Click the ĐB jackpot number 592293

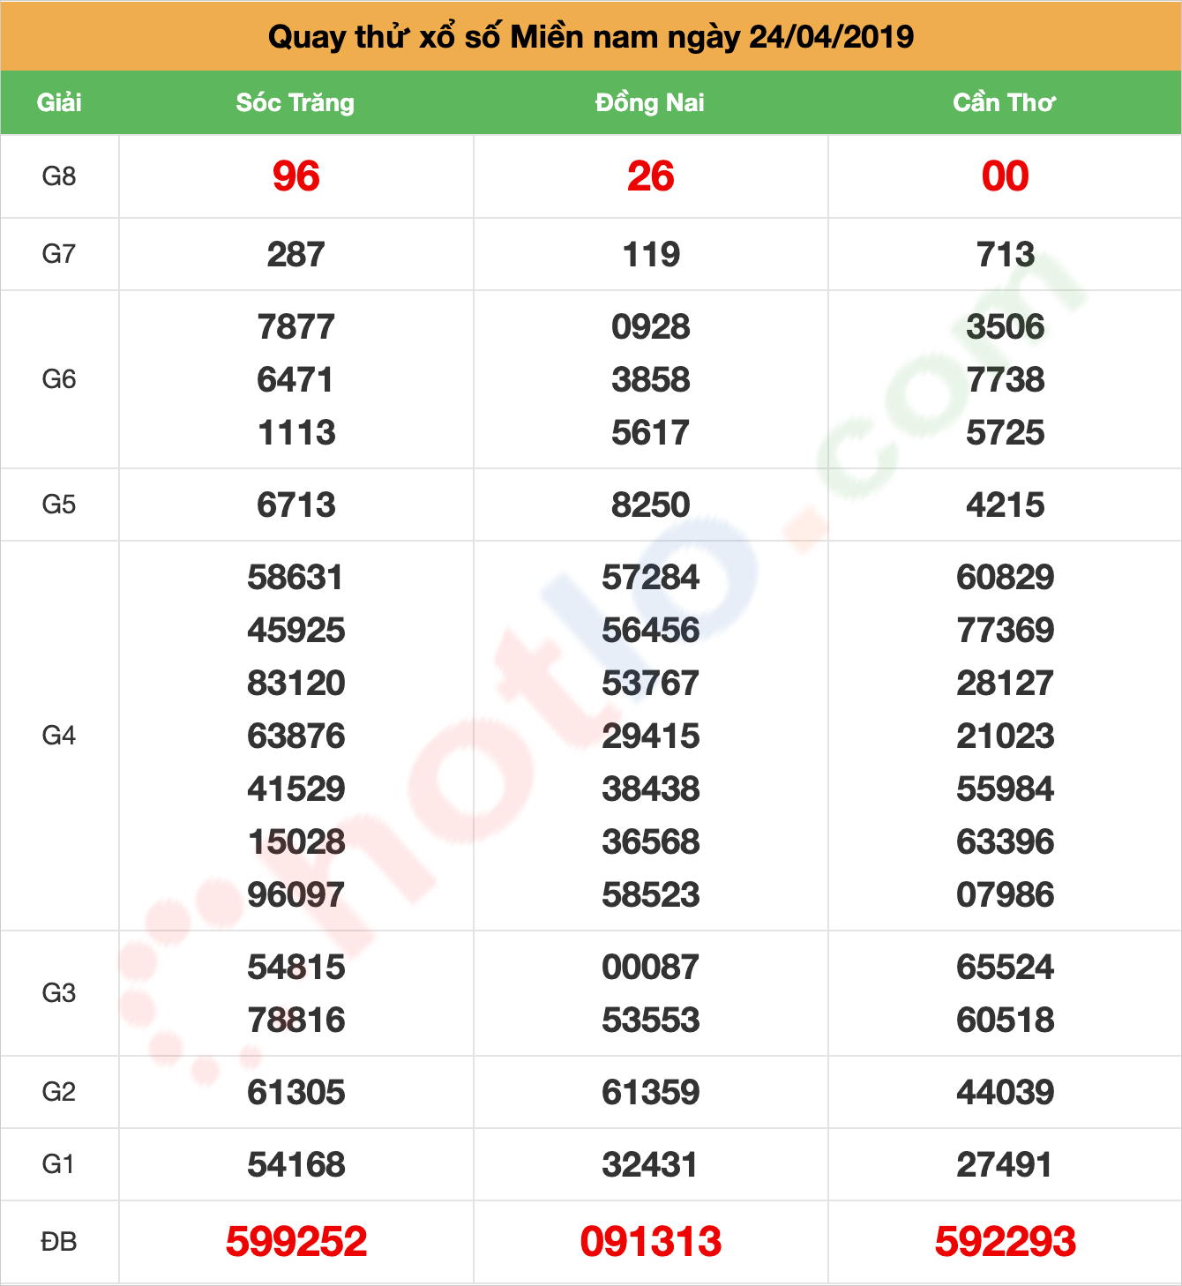(1006, 1242)
